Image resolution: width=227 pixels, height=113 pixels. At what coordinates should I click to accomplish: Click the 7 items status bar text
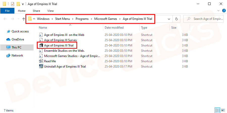(x=9, y=110)
